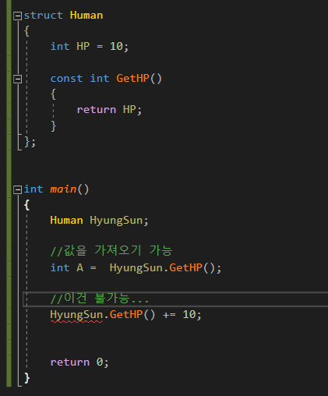Collapse the struct Human block
The image size is (328, 396).
pos(17,16)
